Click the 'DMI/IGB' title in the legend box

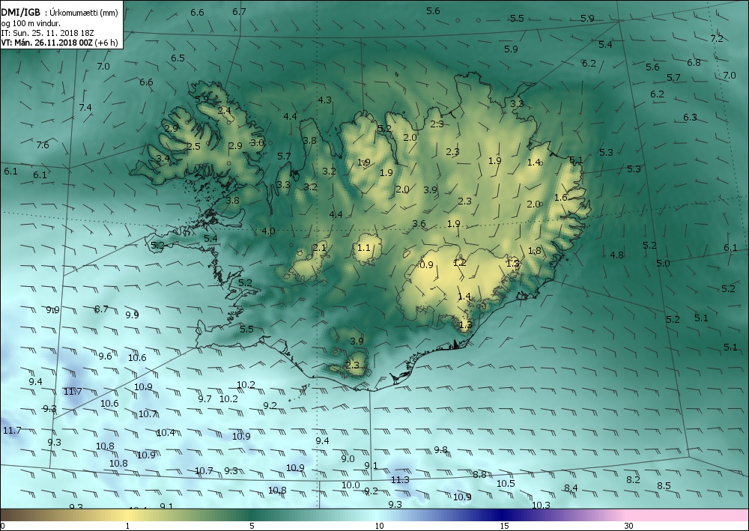tap(20, 13)
